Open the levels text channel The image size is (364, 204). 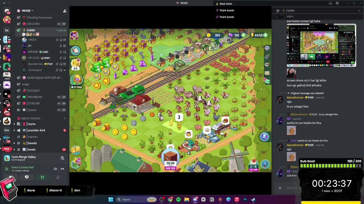[41, 150]
